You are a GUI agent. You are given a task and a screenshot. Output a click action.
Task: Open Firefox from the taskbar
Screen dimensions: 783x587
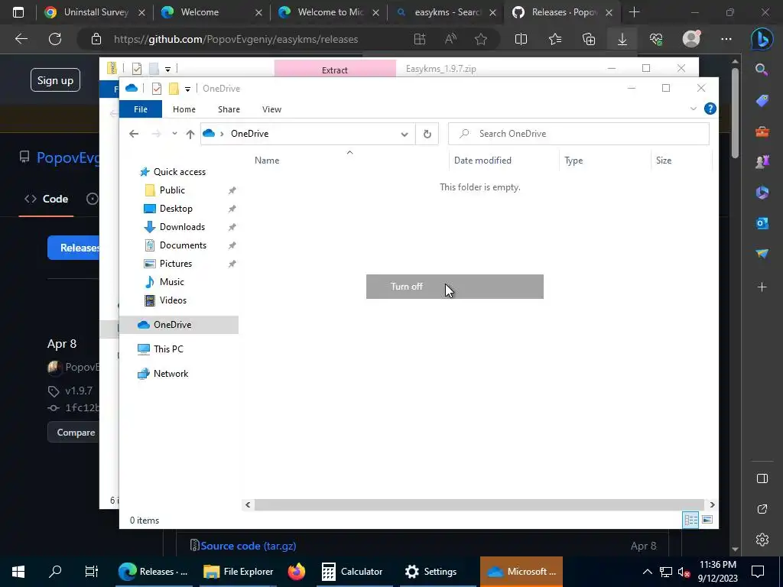pos(296,572)
